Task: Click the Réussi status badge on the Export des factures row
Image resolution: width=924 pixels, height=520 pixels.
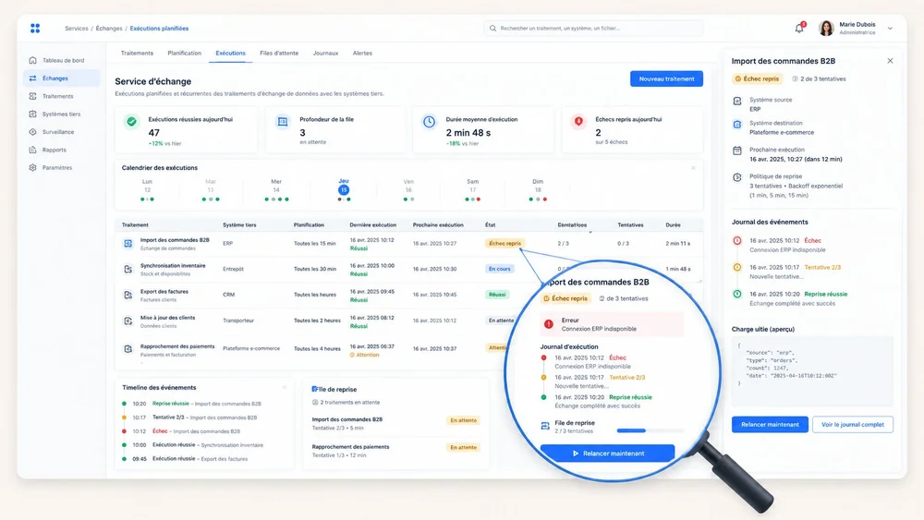Action: (497, 295)
